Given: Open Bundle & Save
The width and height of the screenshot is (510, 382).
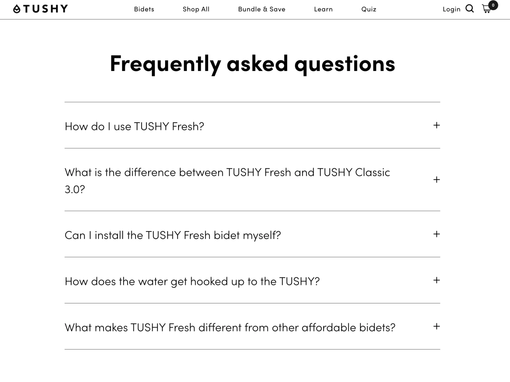Looking at the screenshot, I should pyautogui.click(x=262, y=9).
